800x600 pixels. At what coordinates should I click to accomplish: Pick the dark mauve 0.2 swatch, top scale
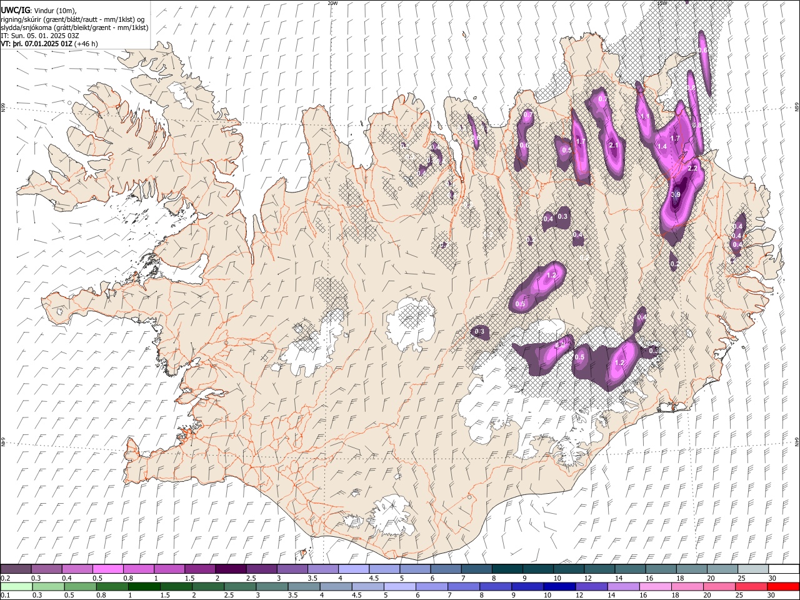click(x=16, y=569)
